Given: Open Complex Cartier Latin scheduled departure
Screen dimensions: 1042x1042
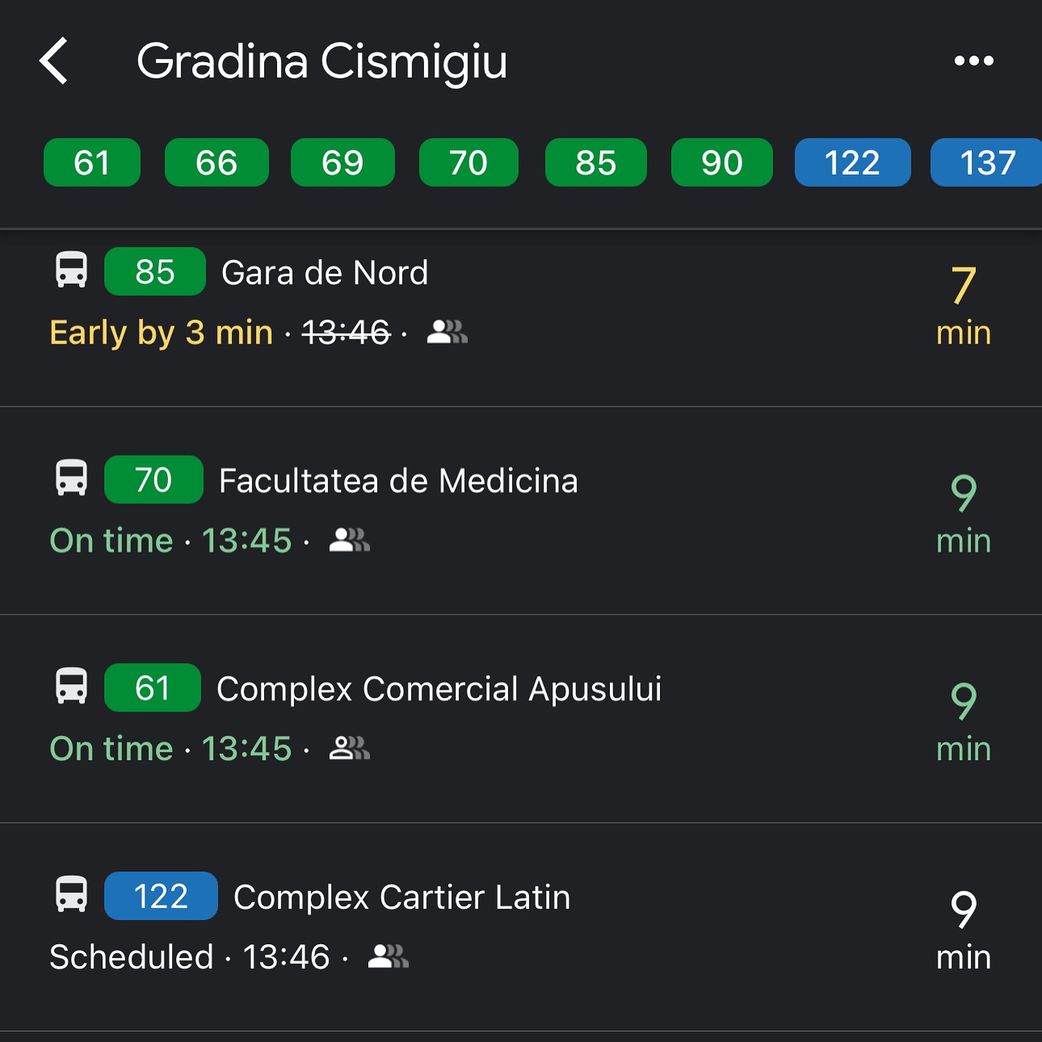Looking at the screenshot, I should point(402,897).
